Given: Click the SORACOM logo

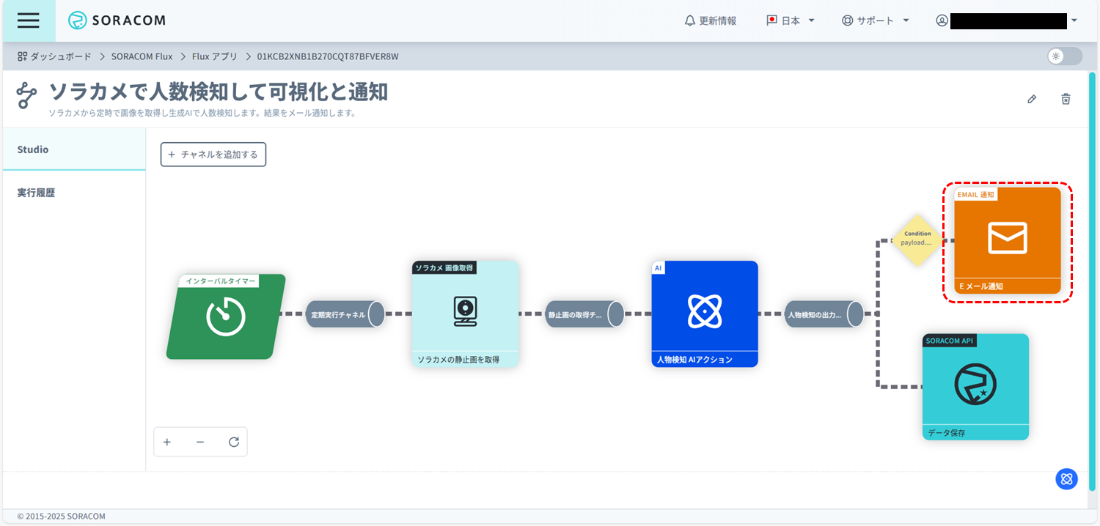Looking at the screenshot, I should click(117, 21).
